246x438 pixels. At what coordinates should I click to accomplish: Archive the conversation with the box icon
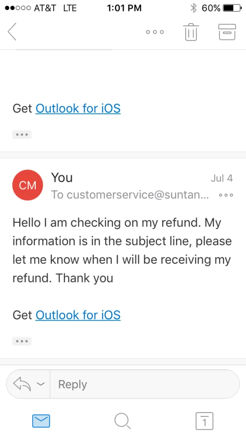[x=227, y=32]
